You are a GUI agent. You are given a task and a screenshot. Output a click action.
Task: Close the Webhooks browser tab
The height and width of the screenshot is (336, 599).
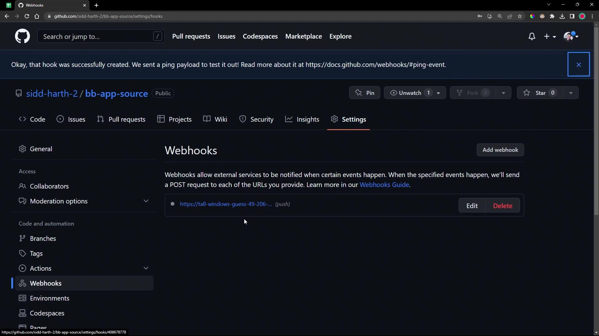click(x=84, y=5)
